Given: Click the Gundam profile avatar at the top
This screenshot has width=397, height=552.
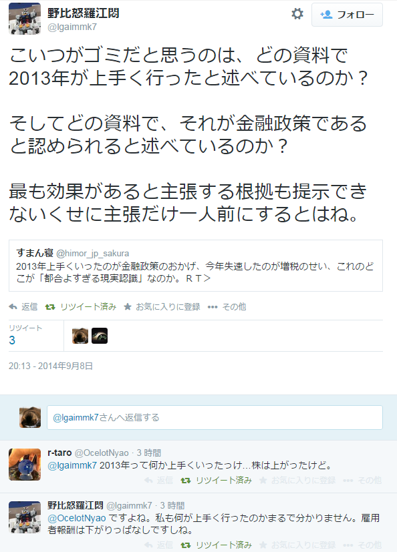Looking at the screenshot, I should [x=25, y=19].
